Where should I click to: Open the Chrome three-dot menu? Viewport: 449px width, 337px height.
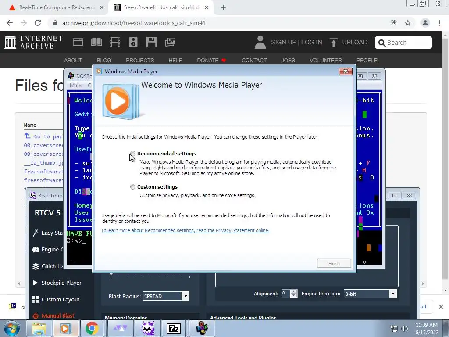tap(439, 23)
